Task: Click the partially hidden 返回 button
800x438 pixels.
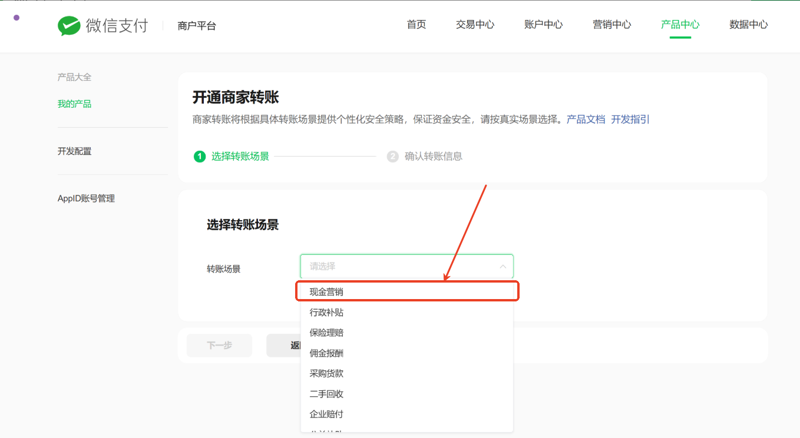Action: tap(284, 346)
